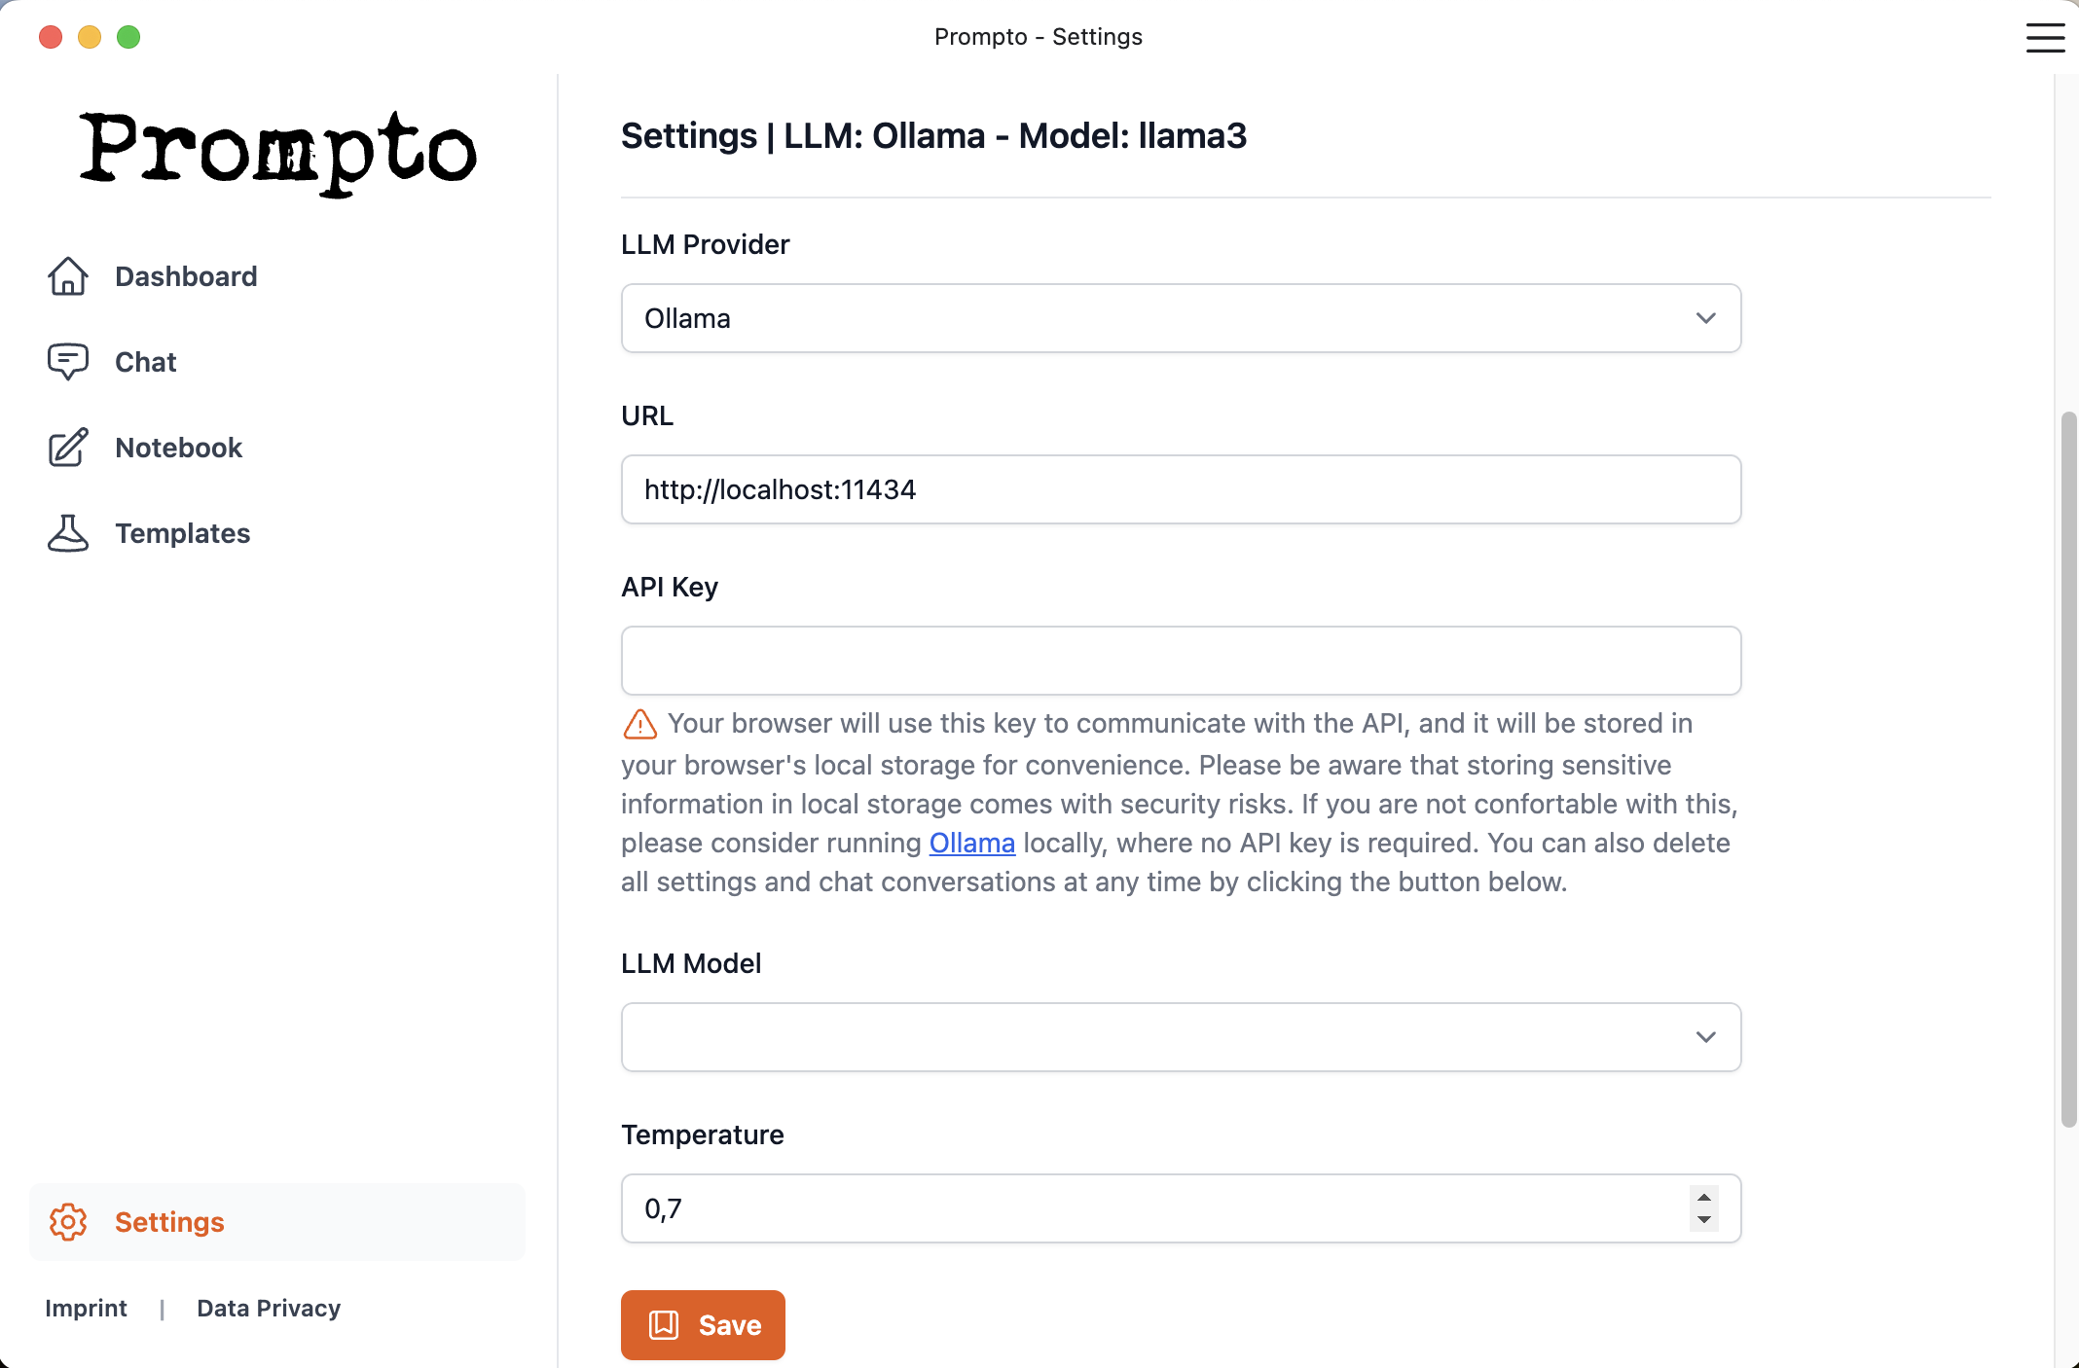The width and height of the screenshot is (2079, 1368).
Task: Click the Settings gear icon
Action: [x=68, y=1222]
